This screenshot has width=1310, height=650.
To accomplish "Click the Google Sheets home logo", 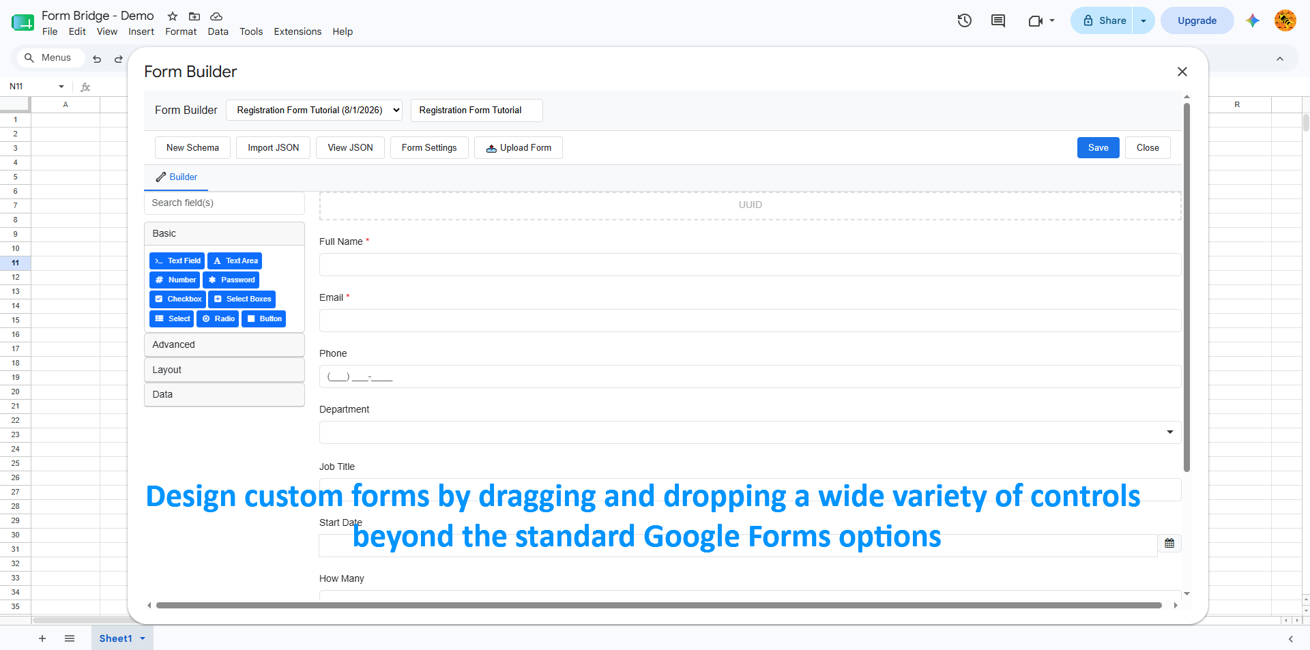I will pyautogui.click(x=23, y=23).
